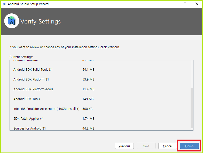Viewport: 203px width, 153px height.
Task: Click the 54.1 MB size value
Action: (x=88, y=70)
